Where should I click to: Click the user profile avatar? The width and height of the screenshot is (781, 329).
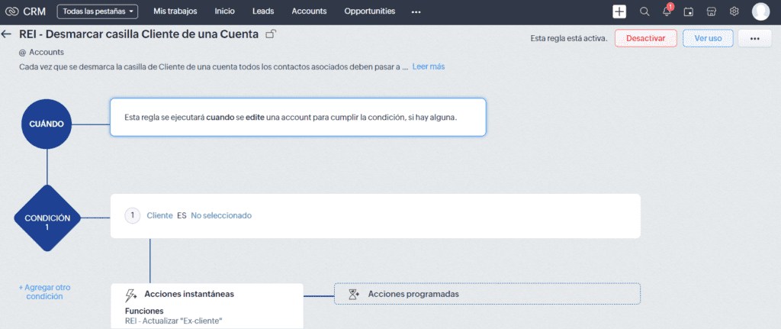click(760, 11)
